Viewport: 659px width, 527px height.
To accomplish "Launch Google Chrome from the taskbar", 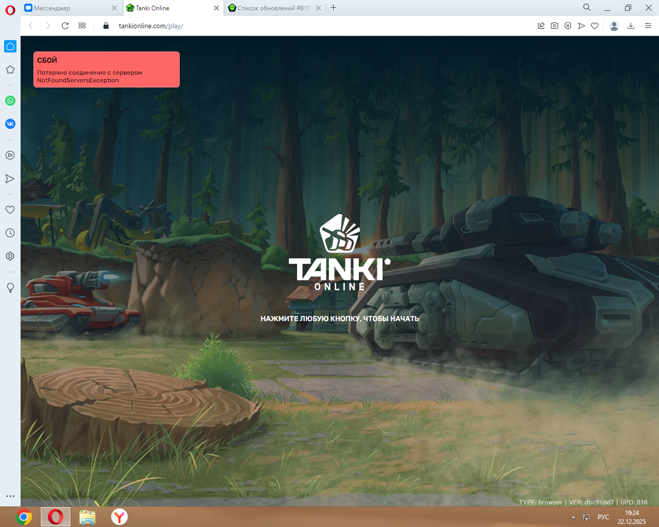I will point(24,517).
